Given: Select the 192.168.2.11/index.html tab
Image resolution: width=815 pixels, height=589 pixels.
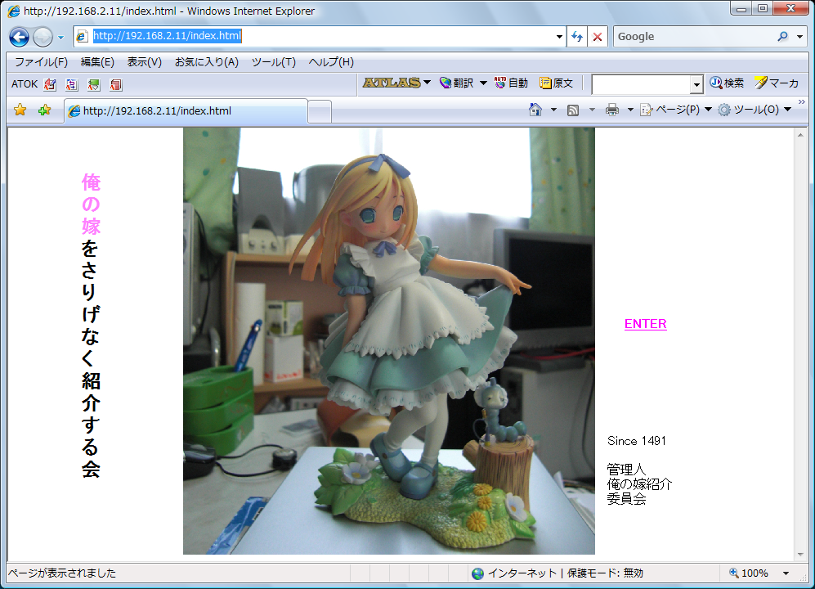Looking at the screenshot, I should point(186,110).
